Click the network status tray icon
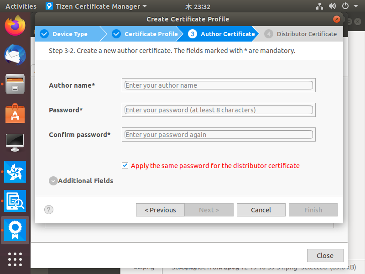 [319, 6]
